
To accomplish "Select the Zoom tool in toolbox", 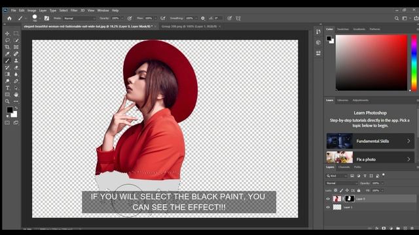I will click(7, 102).
